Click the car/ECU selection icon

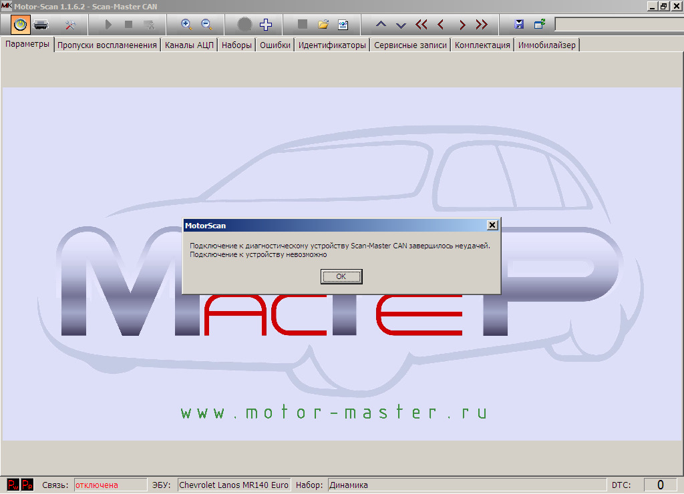pos(41,25)
